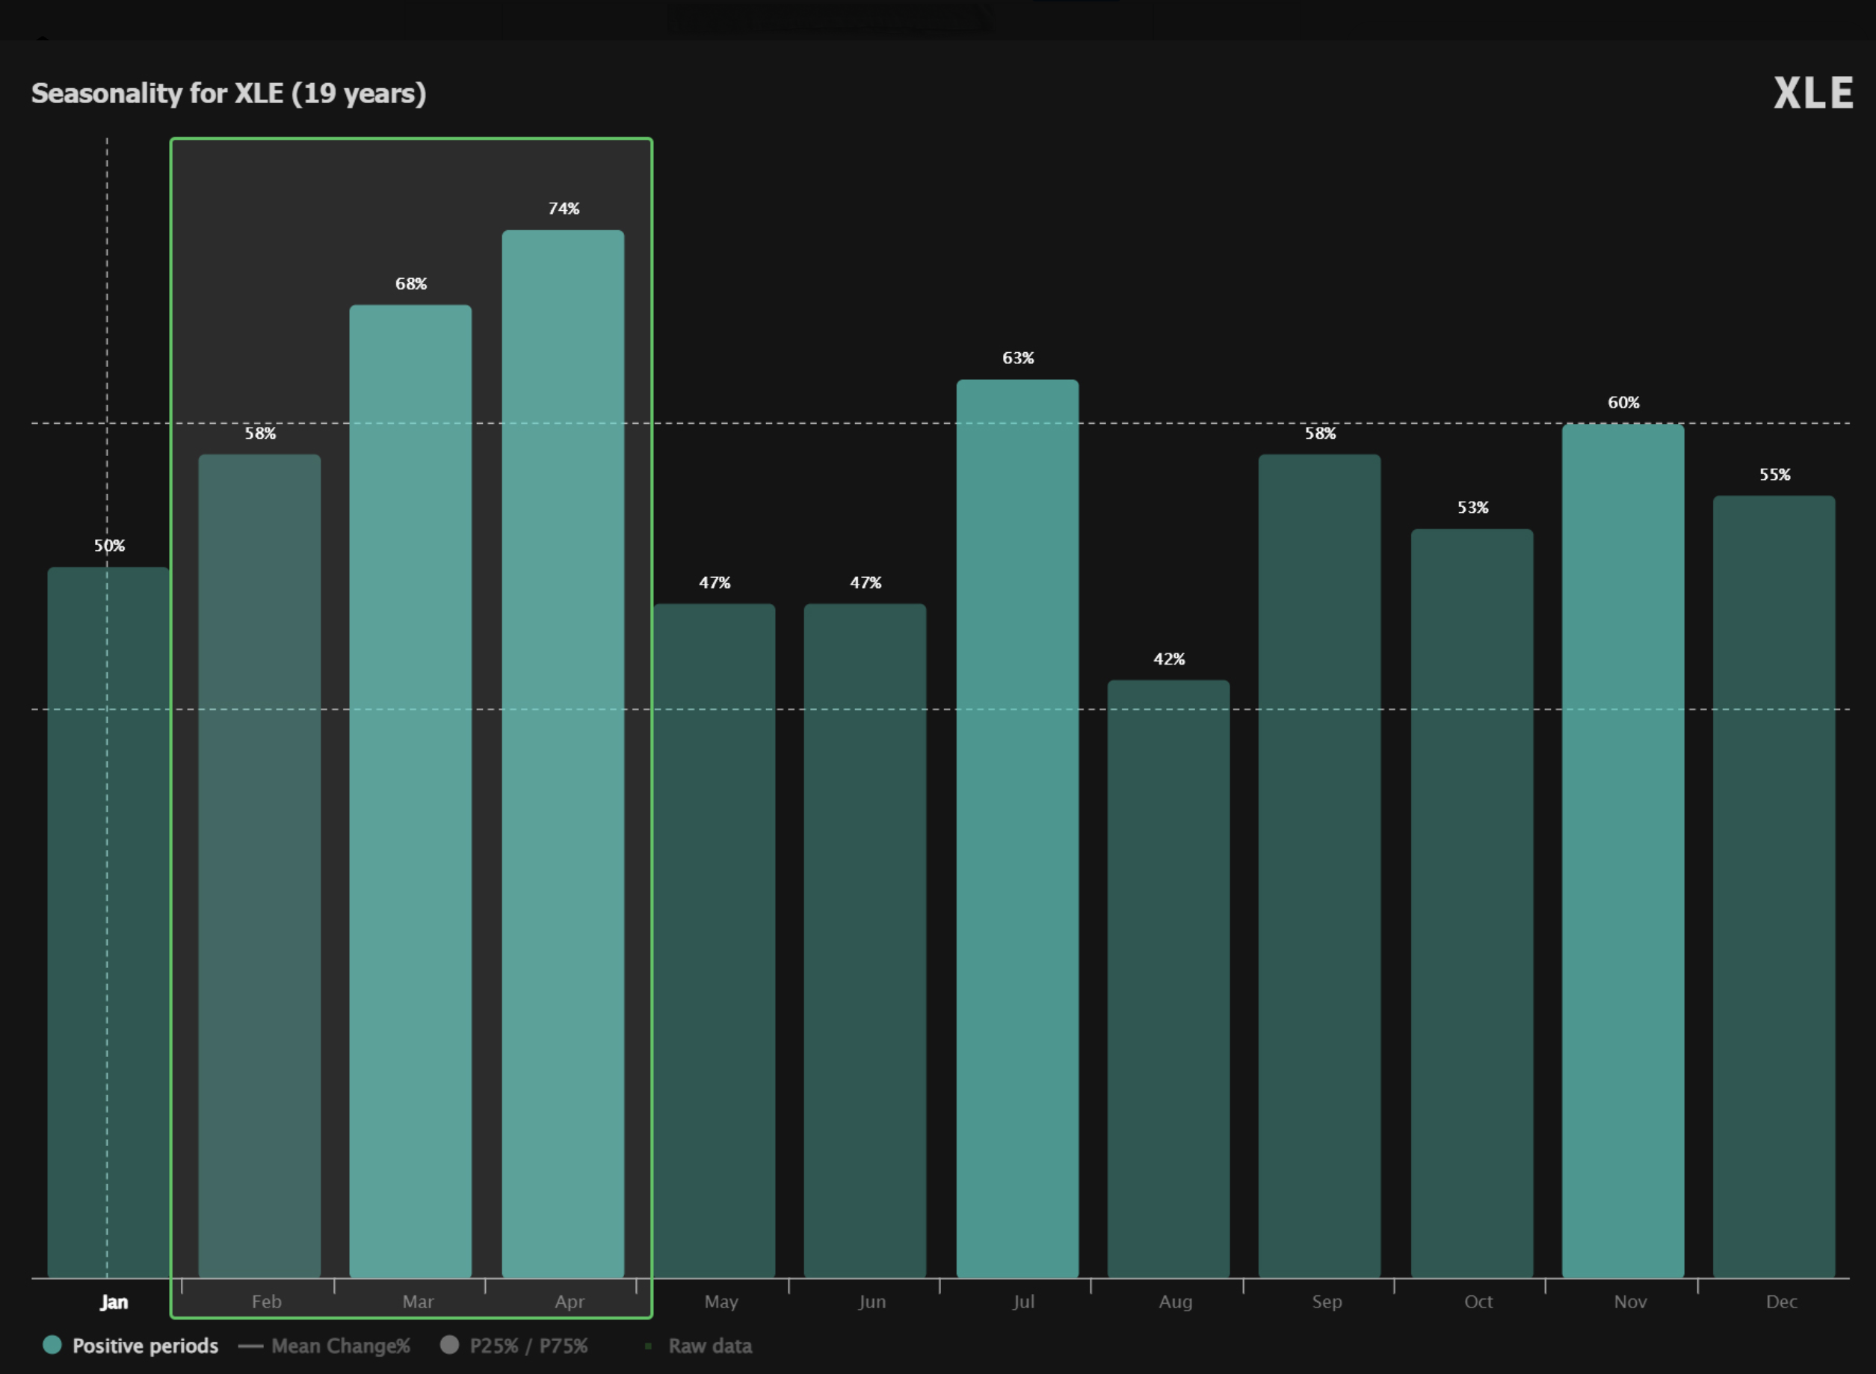Click the 74% value above April
Screen dimensions: 1876x1374
point(564,209)
